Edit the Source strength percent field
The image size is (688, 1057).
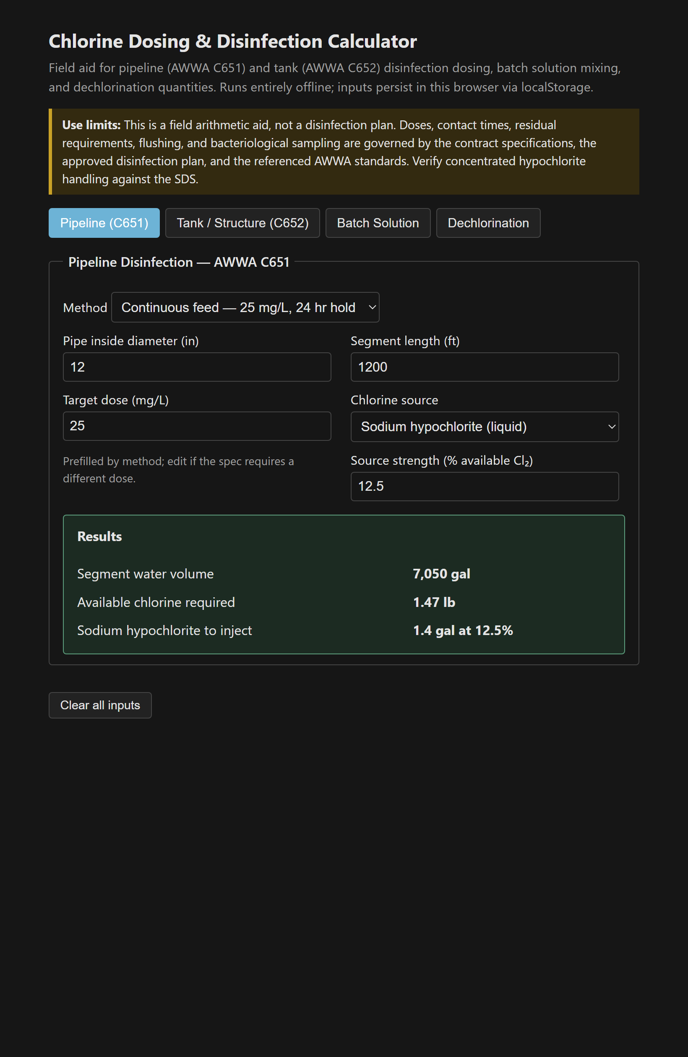(x=485, y=486)
